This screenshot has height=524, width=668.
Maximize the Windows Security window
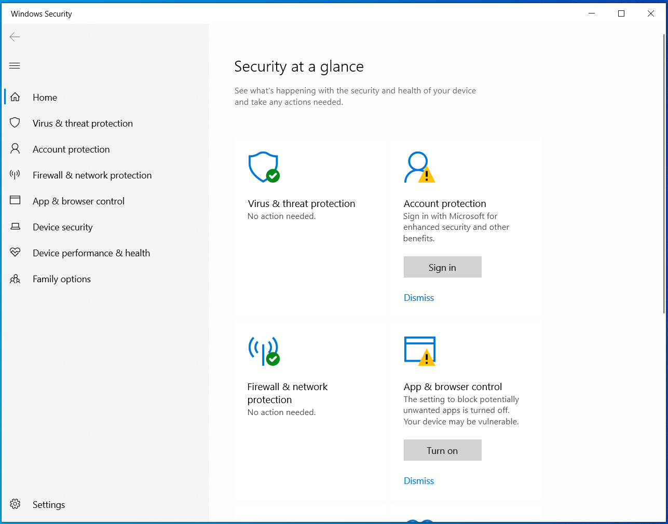pos(621,13)
